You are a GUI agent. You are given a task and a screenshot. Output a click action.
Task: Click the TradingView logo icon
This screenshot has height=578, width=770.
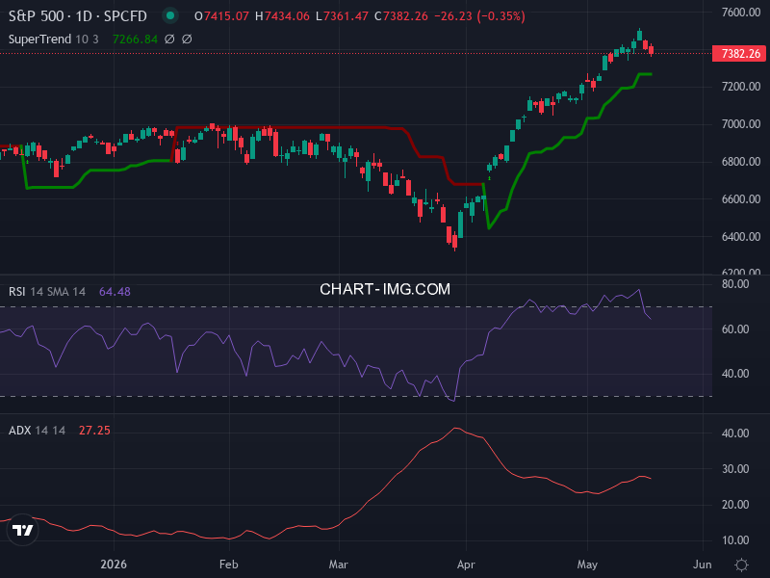click(22, 530)
